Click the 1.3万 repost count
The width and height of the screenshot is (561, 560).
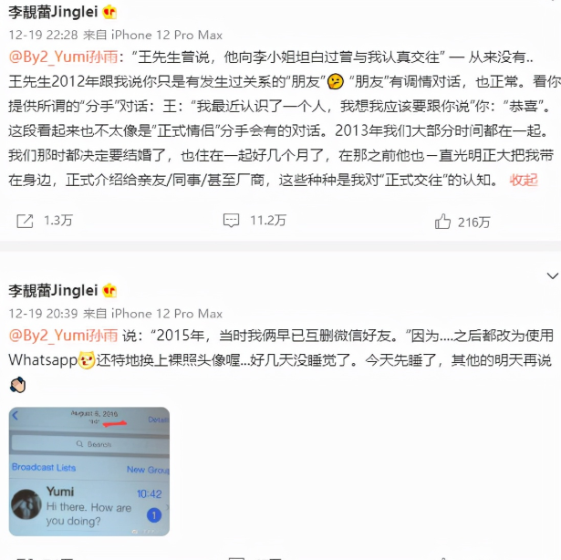58,221
